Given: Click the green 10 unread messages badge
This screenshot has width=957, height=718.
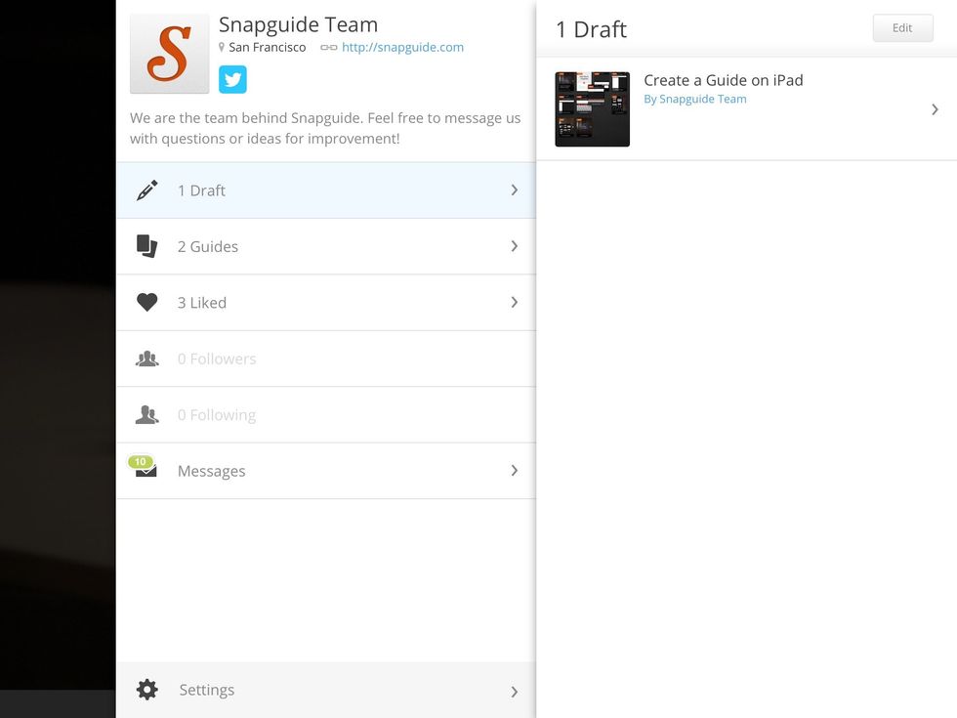Looking at the screenshot, I should [x=141, y=461].
